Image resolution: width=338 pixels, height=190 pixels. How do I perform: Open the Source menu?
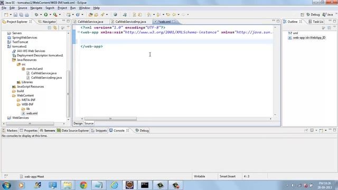pos(22,8)
